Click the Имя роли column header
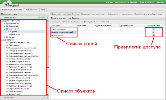Image resolution: width=166 pixels, height=100 pixels. pos(63,26)
